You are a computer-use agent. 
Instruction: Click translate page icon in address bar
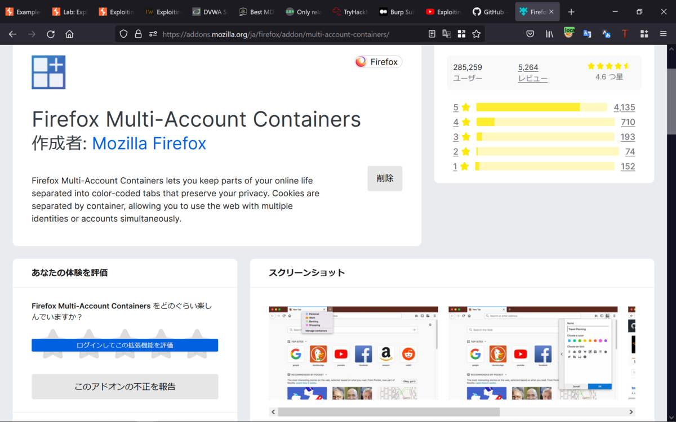pyautogui.click(x=447, y=34)
